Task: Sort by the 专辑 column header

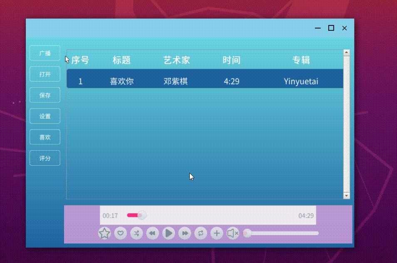Action: [x=301, y=60]
